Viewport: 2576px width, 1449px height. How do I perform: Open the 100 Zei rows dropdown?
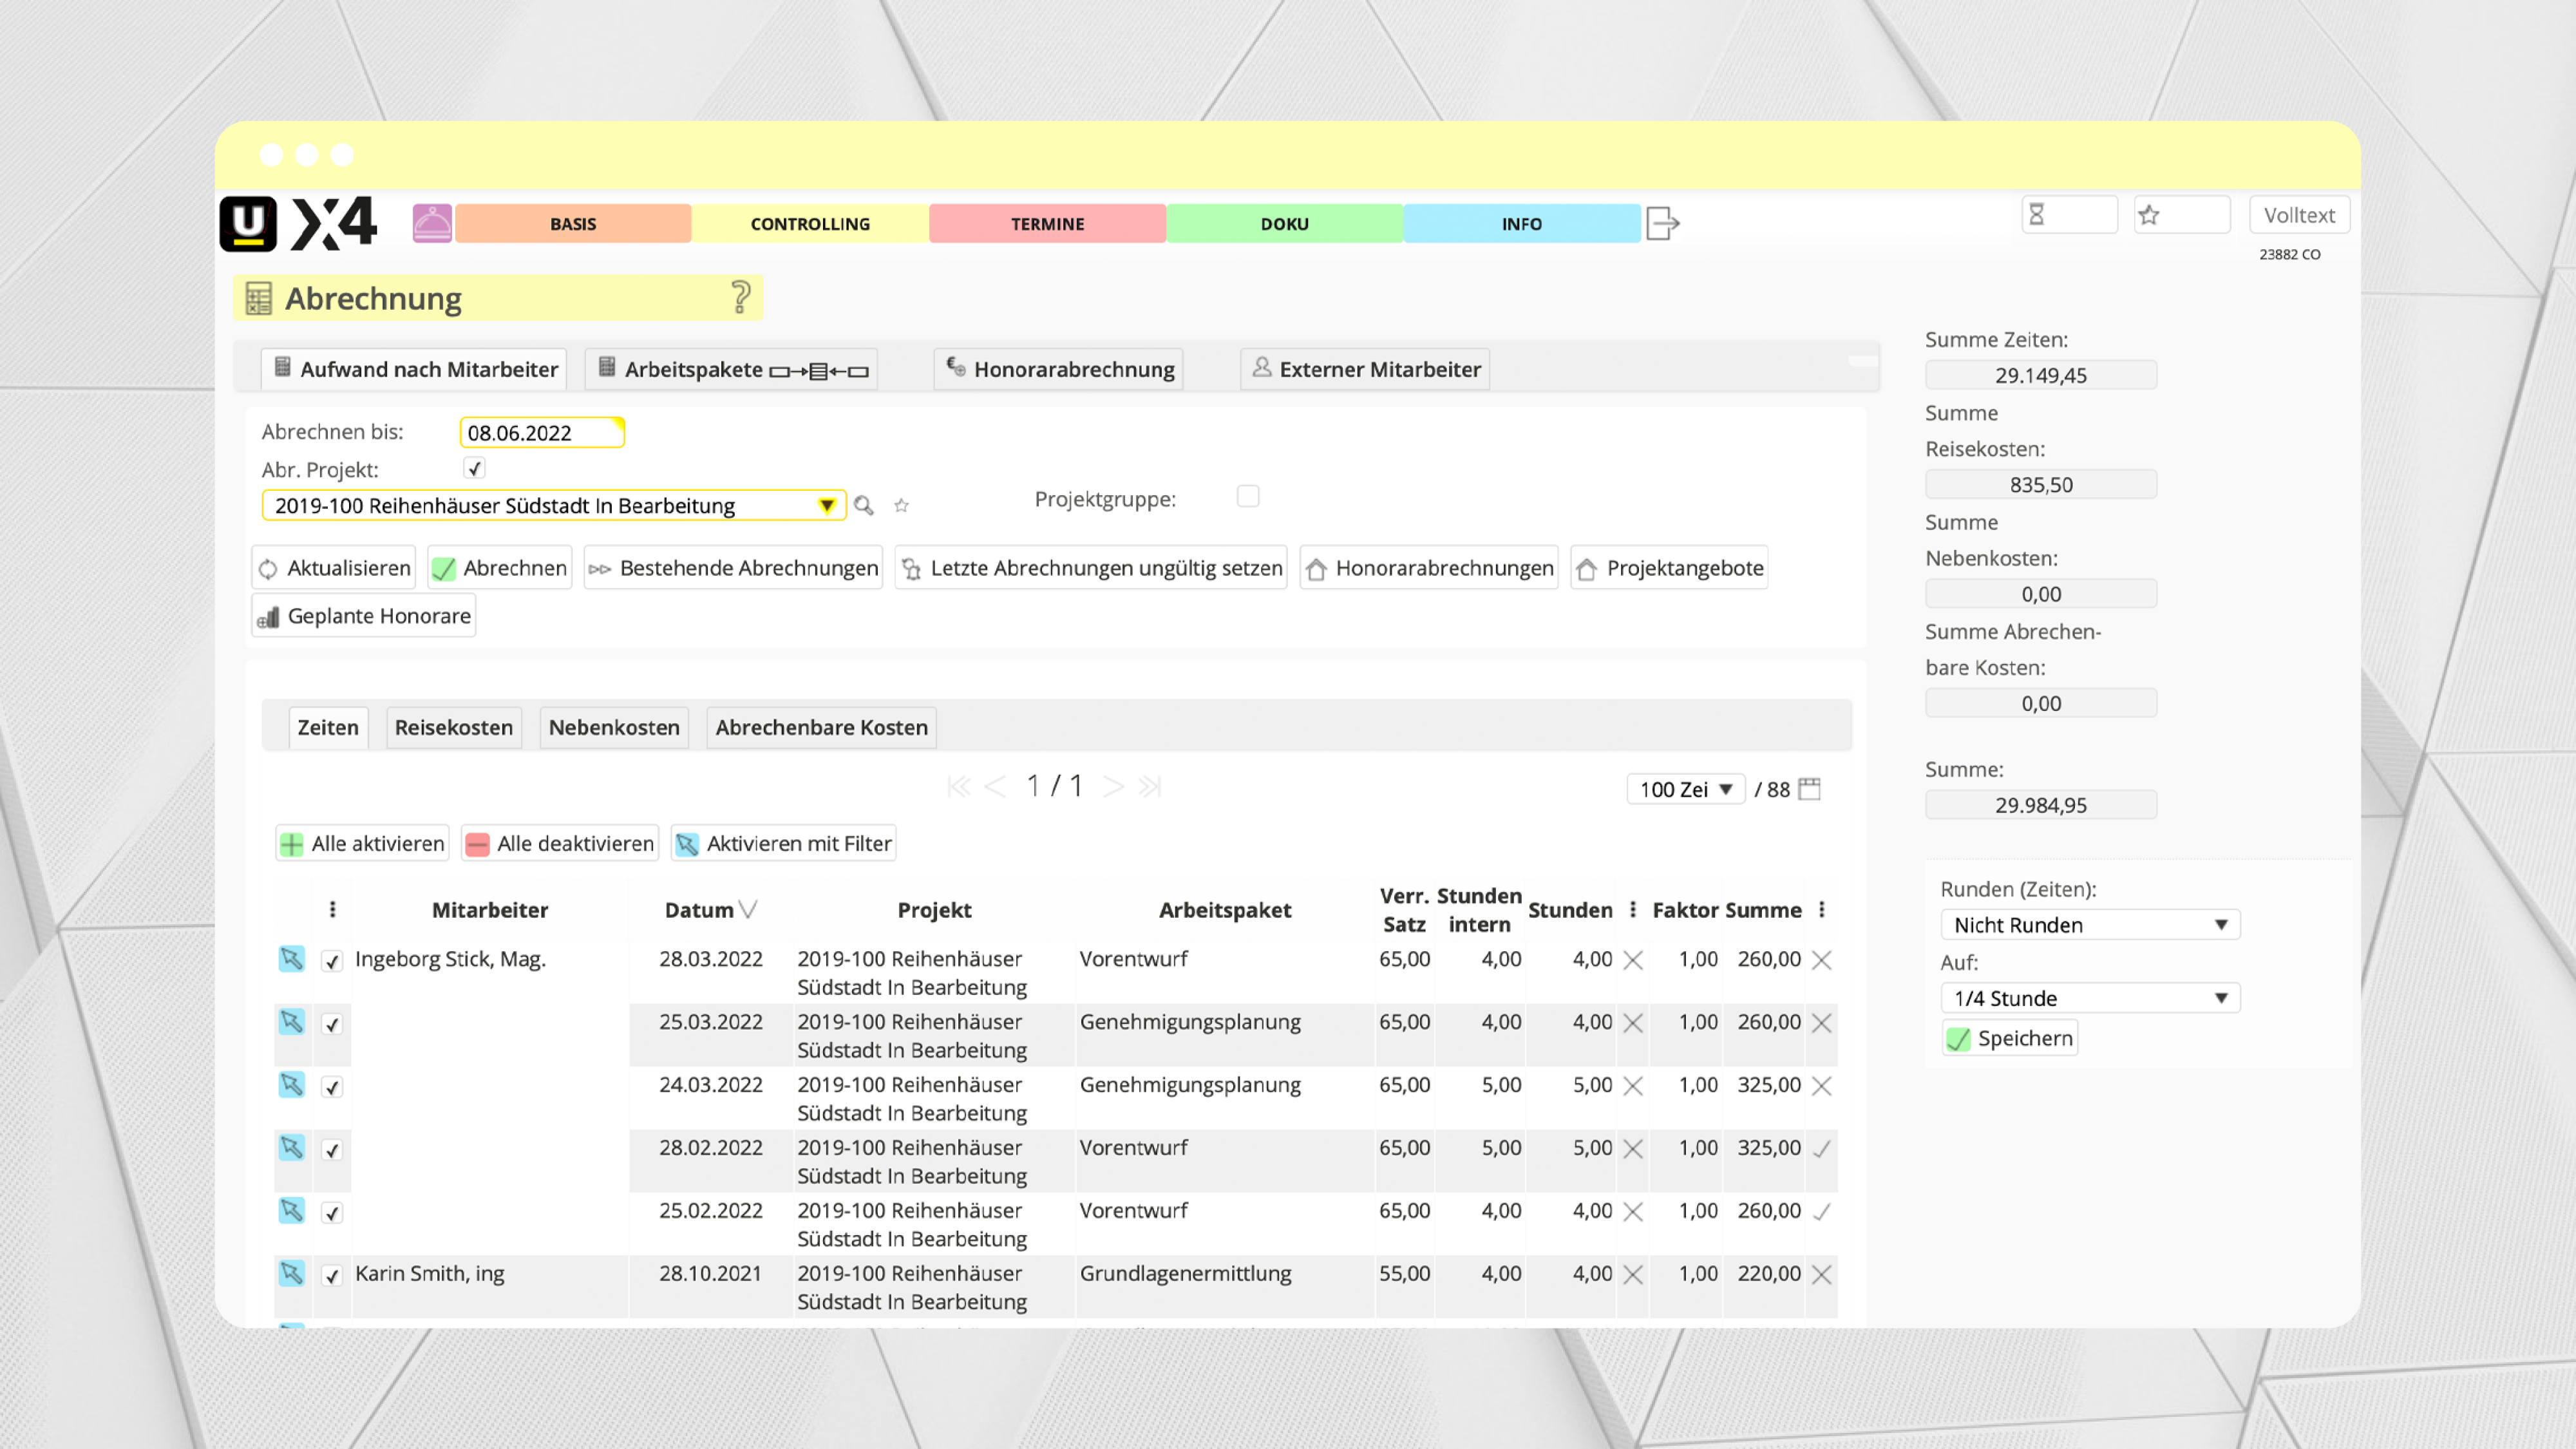tap(1685, 789)
